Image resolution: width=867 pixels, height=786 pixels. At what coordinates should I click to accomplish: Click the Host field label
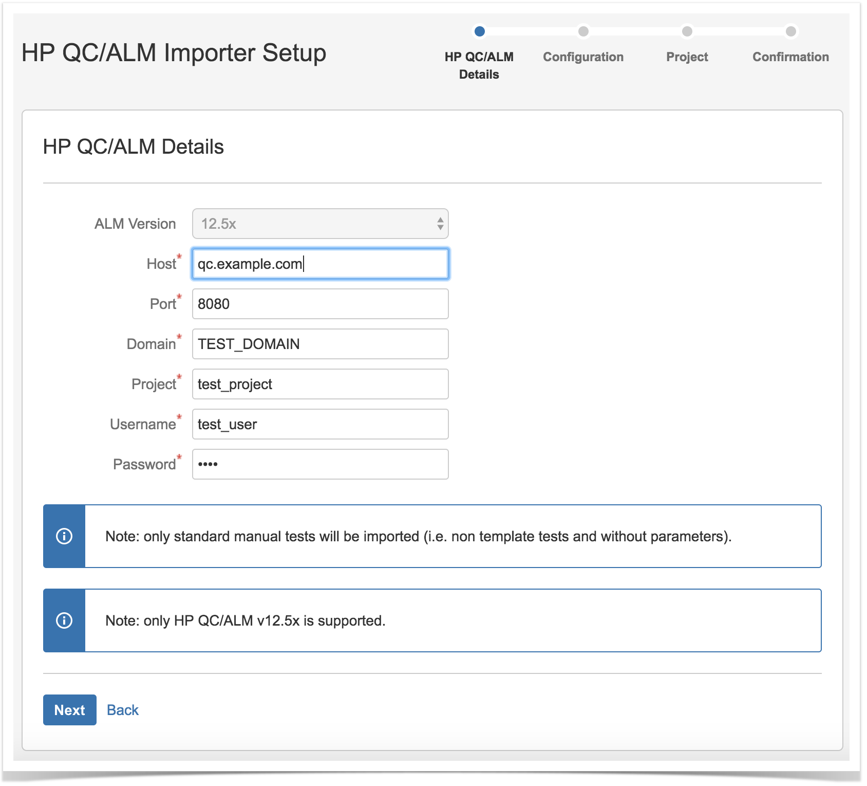(x=161, y=264)
